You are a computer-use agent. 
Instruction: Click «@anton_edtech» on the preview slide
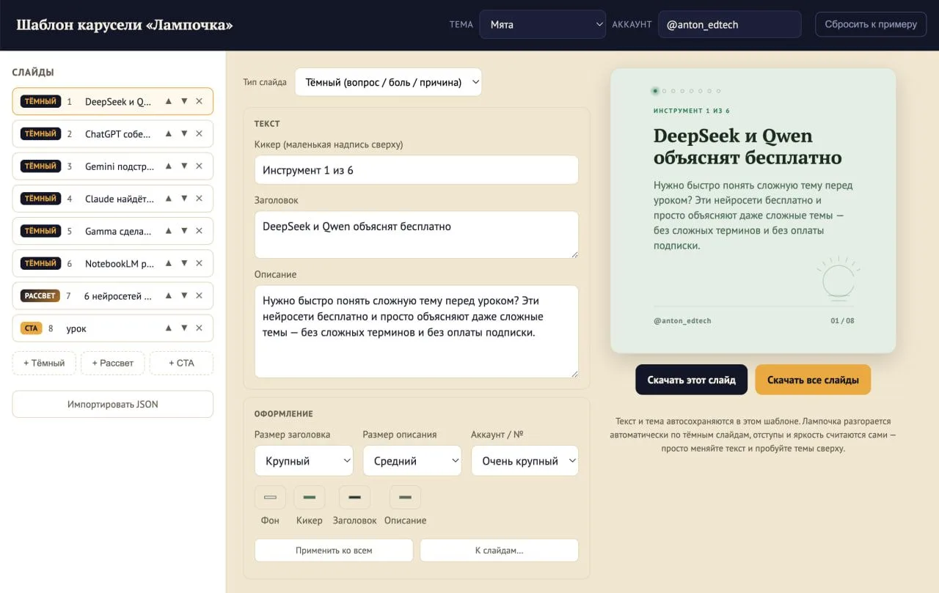[x=682, y=320]
